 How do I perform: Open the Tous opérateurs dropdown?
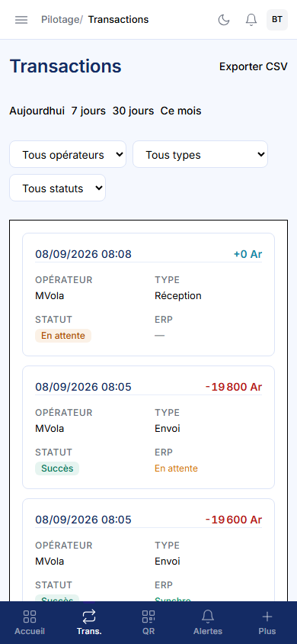tap(68, 154)
